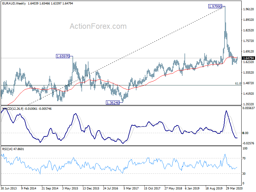256x192 pixels.
Task: Click the 0.055637 MACD scale value
Action: (x=249, y=108)
